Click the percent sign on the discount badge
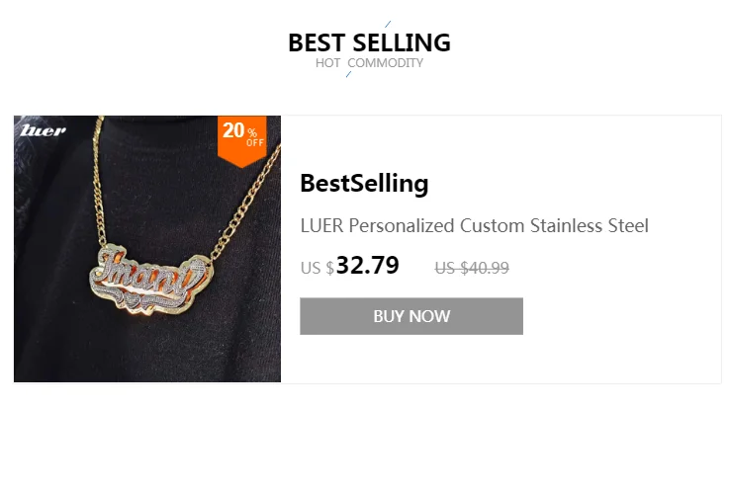This screenshot has width=730, height=492. pos(252,132)
